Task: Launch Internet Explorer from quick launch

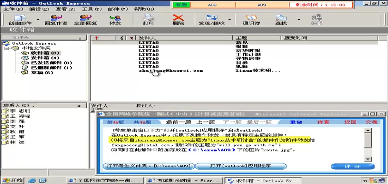Action: tap(32, 181)
